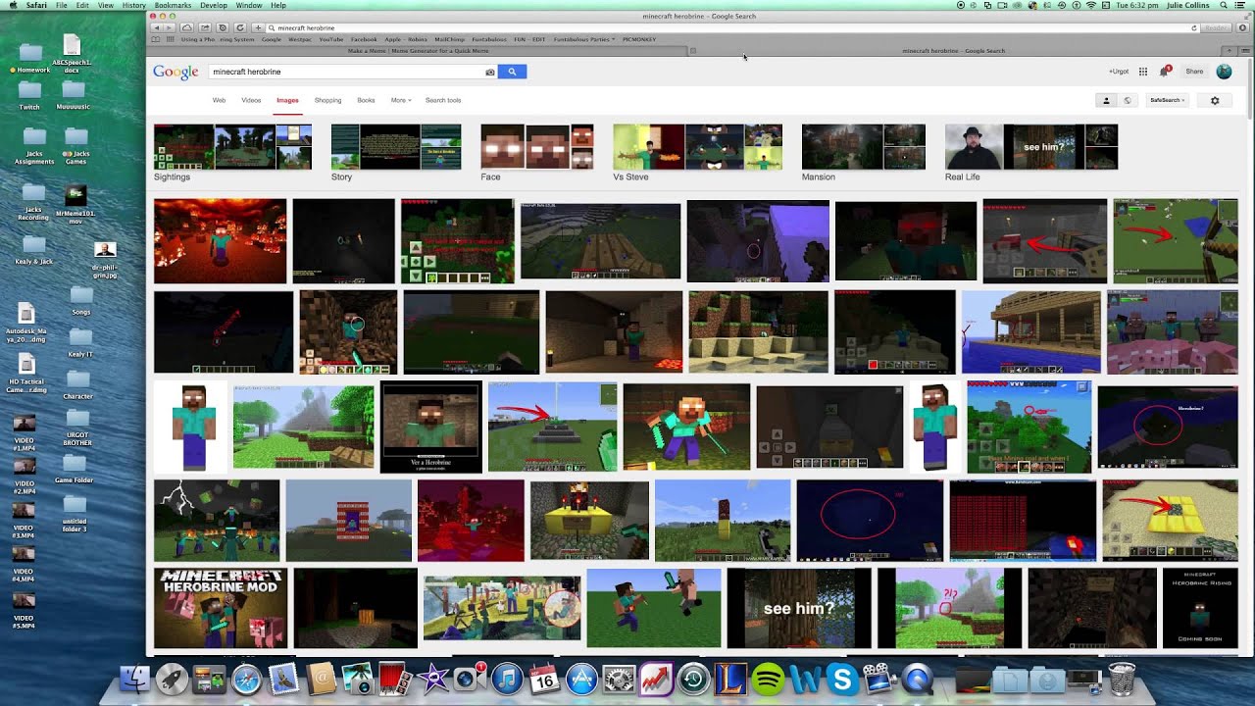Open Skype from the Dock
Viewport: 1255px width, 706px height.
(x=842, y=679)
